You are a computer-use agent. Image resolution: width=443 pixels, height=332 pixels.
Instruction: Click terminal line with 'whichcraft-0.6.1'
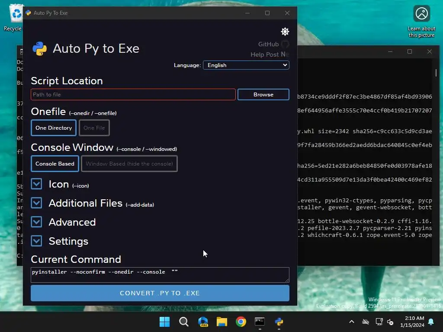pos(335,235)
